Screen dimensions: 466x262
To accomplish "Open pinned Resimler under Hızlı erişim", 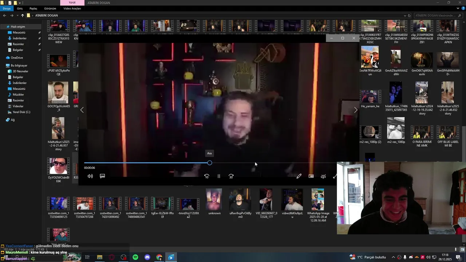I will click(18, 44).
